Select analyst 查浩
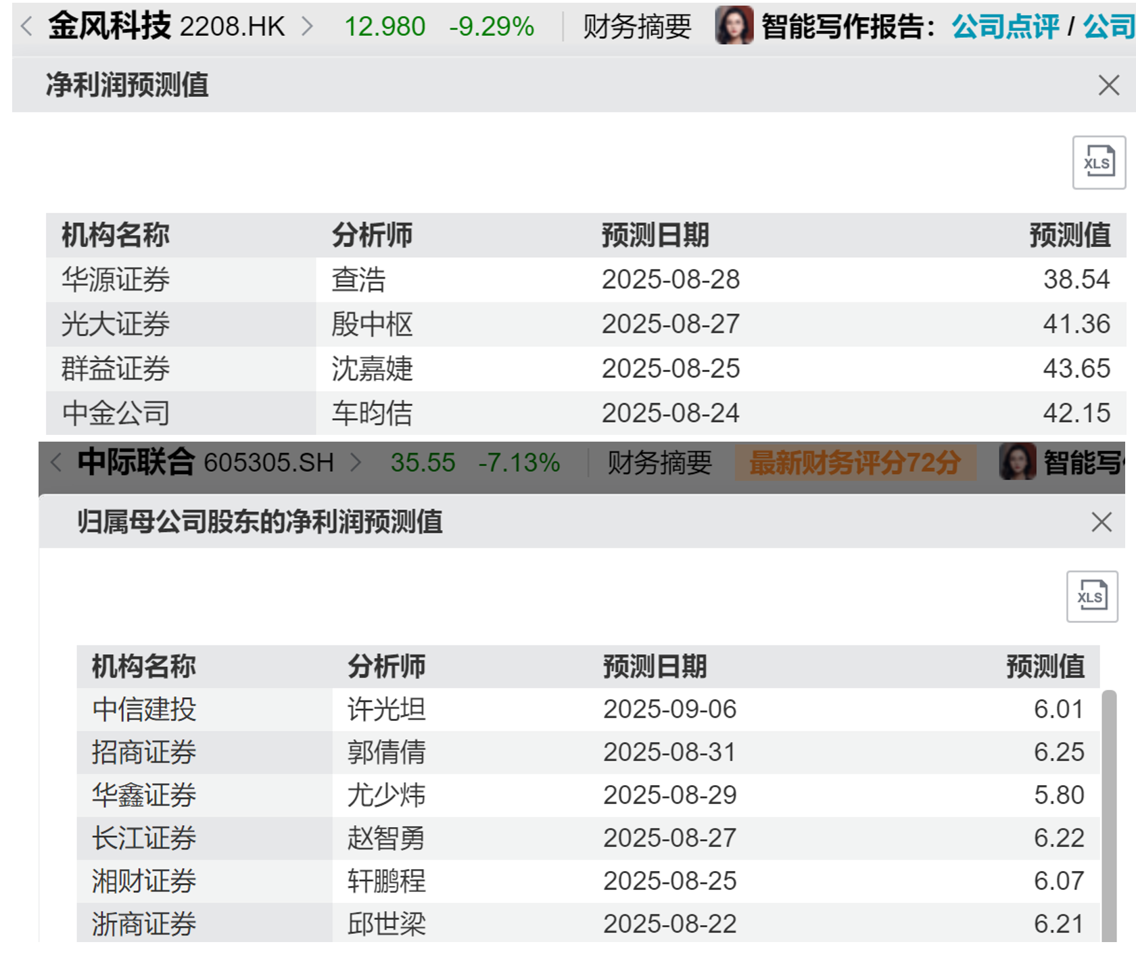The width and height of the screenshot is (1136, 959). click(x=358, y=279)
